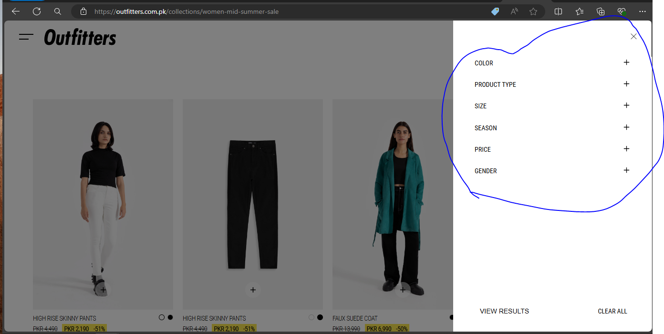Expand the SEASON filter
The width and height of the screenshot is (664, 334).
pyautogui.click(x=626, y=127)
